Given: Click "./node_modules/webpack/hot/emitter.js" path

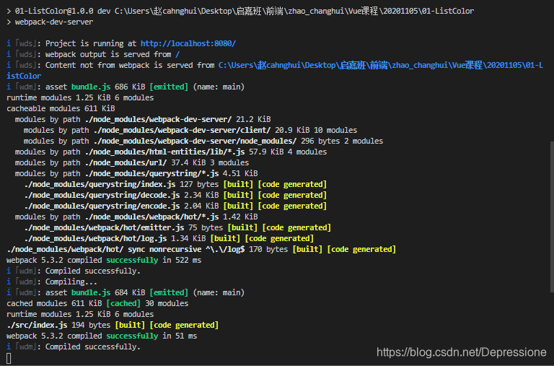Looking at the screenshot, I should pos(104,227).
